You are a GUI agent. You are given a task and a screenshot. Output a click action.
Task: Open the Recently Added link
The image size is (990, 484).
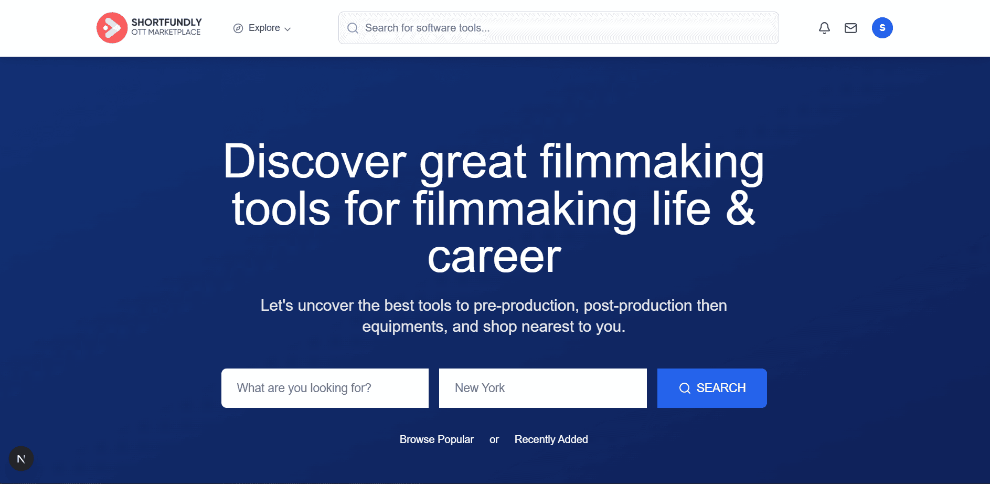click(551, 439)
